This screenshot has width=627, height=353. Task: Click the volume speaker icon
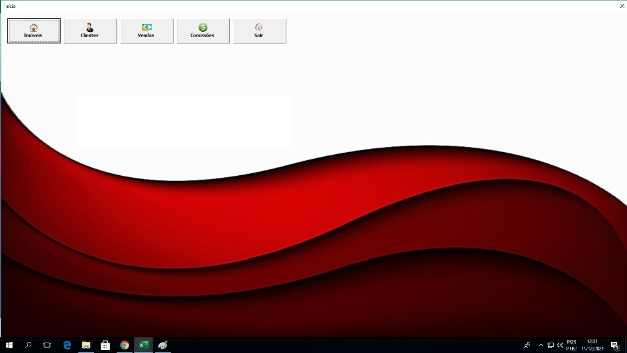[560, 345]
